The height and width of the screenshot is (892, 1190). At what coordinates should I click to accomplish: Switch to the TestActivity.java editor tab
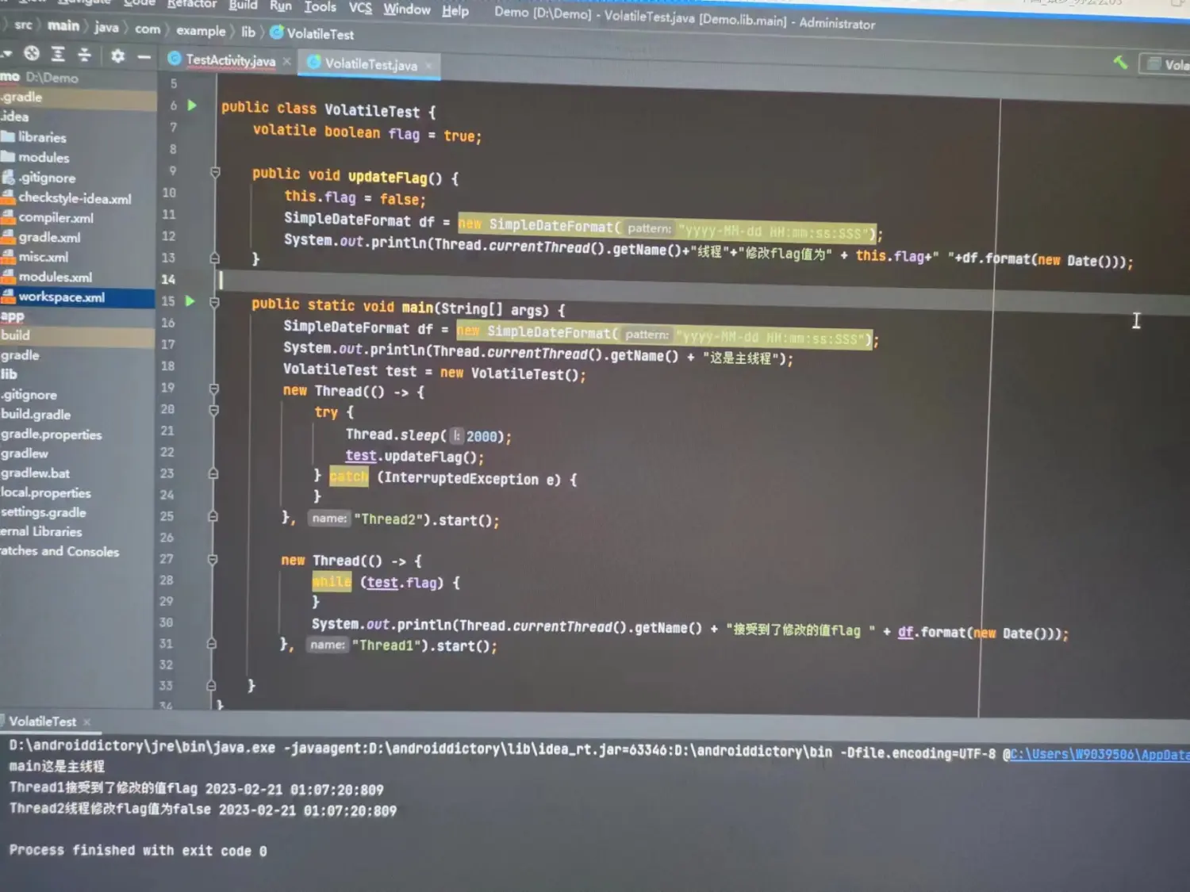230,60
